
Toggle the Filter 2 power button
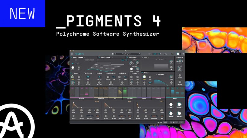(142, 73)
